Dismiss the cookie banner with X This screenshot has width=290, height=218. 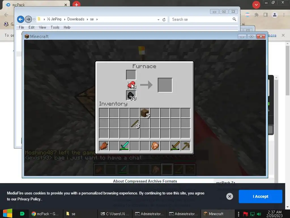(x=229, y=196)
